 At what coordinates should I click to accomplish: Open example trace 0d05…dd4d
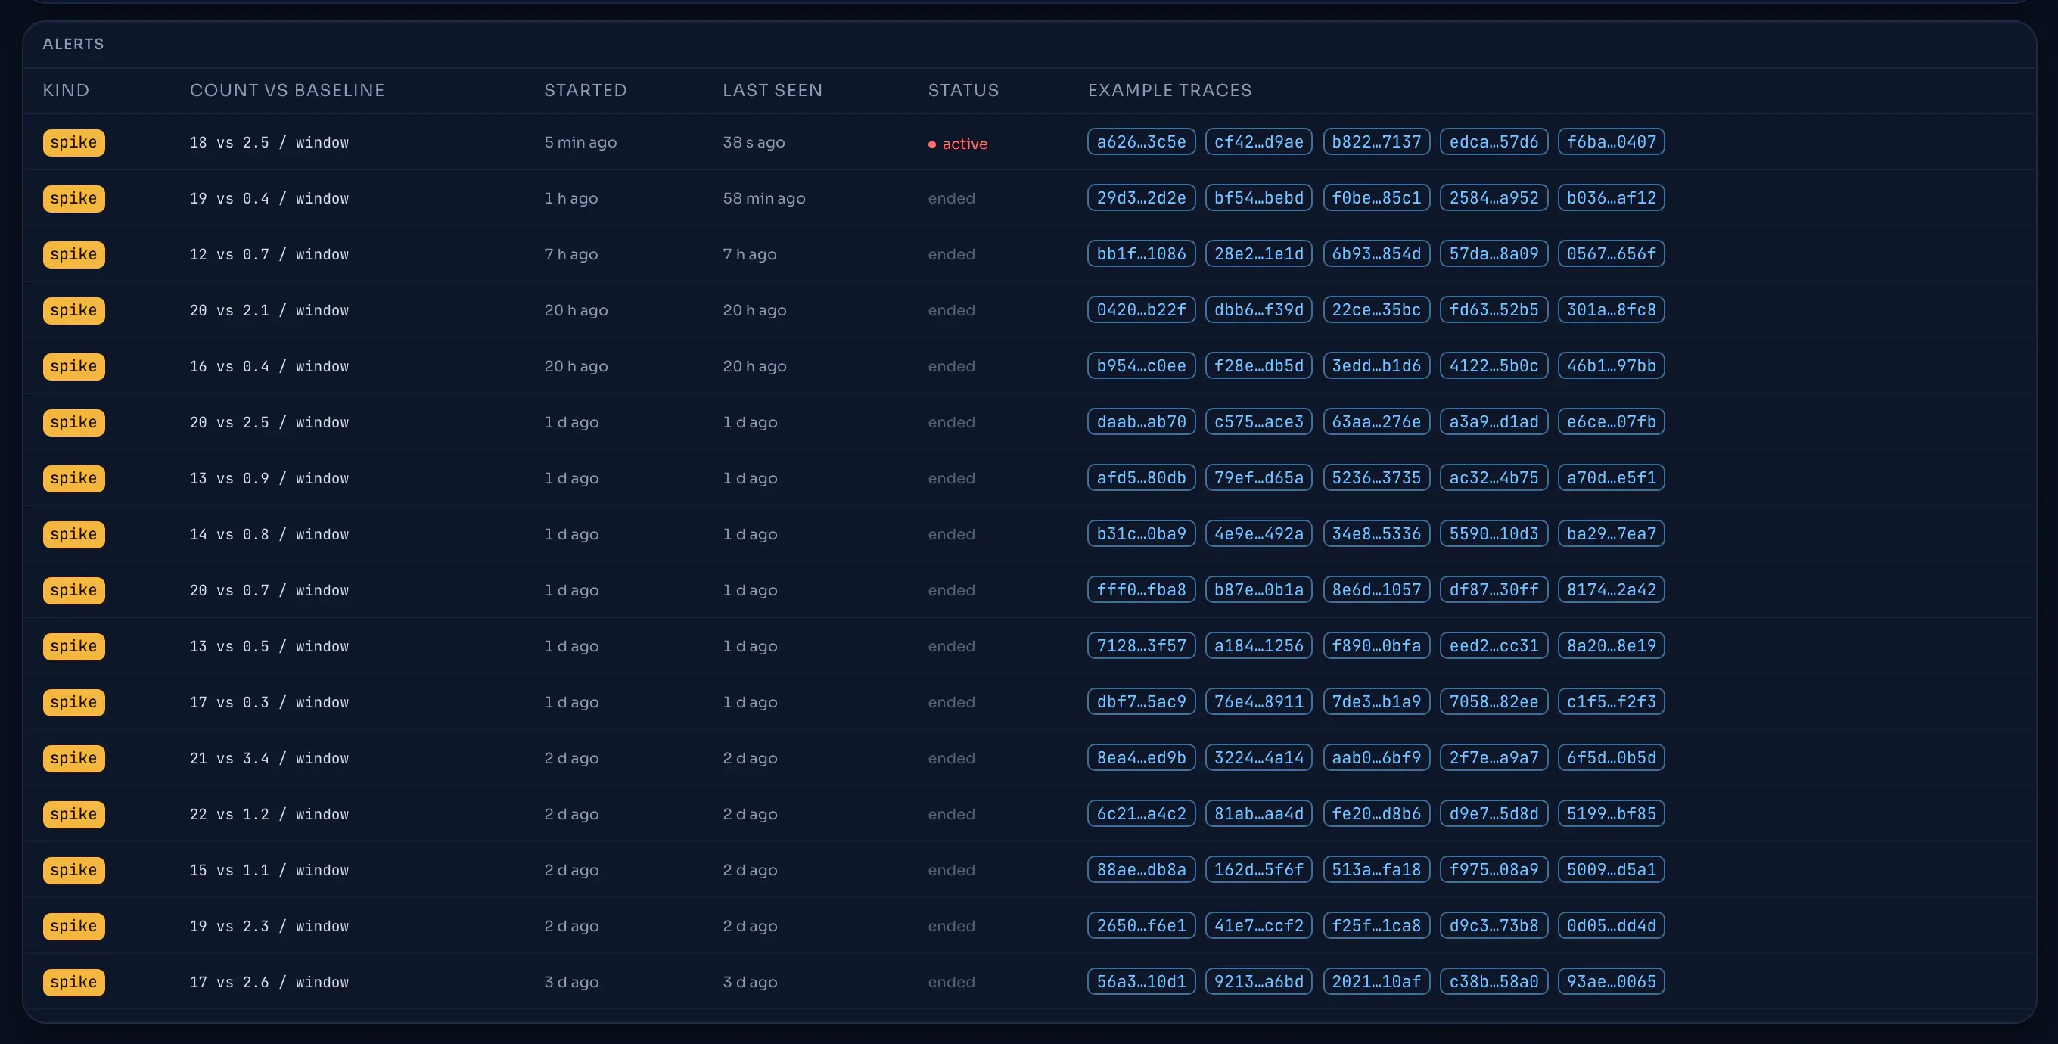[x=1612, y=925]
